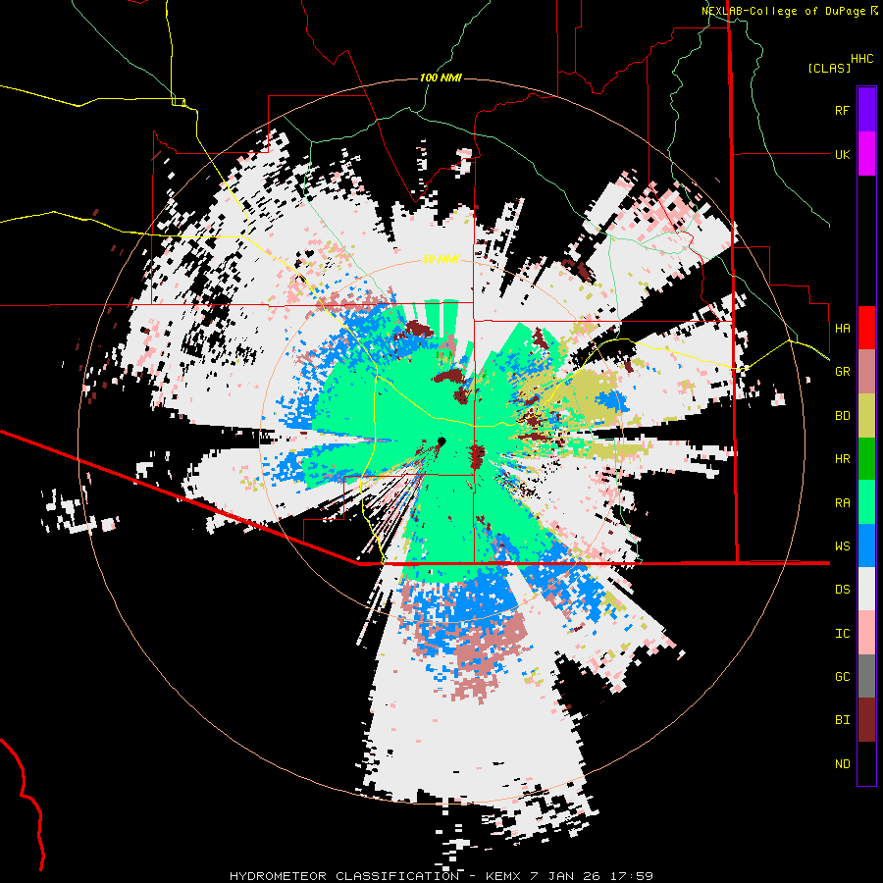Click the 'NEXLAB-College of DuPage' header text

[783, 11]
